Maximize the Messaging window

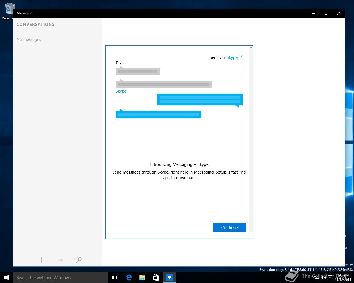[x=326, y=13]
